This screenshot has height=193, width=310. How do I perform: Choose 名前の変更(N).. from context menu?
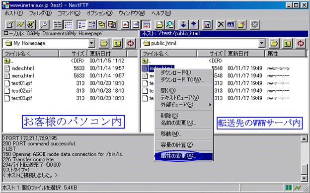[x=184, y=123]
